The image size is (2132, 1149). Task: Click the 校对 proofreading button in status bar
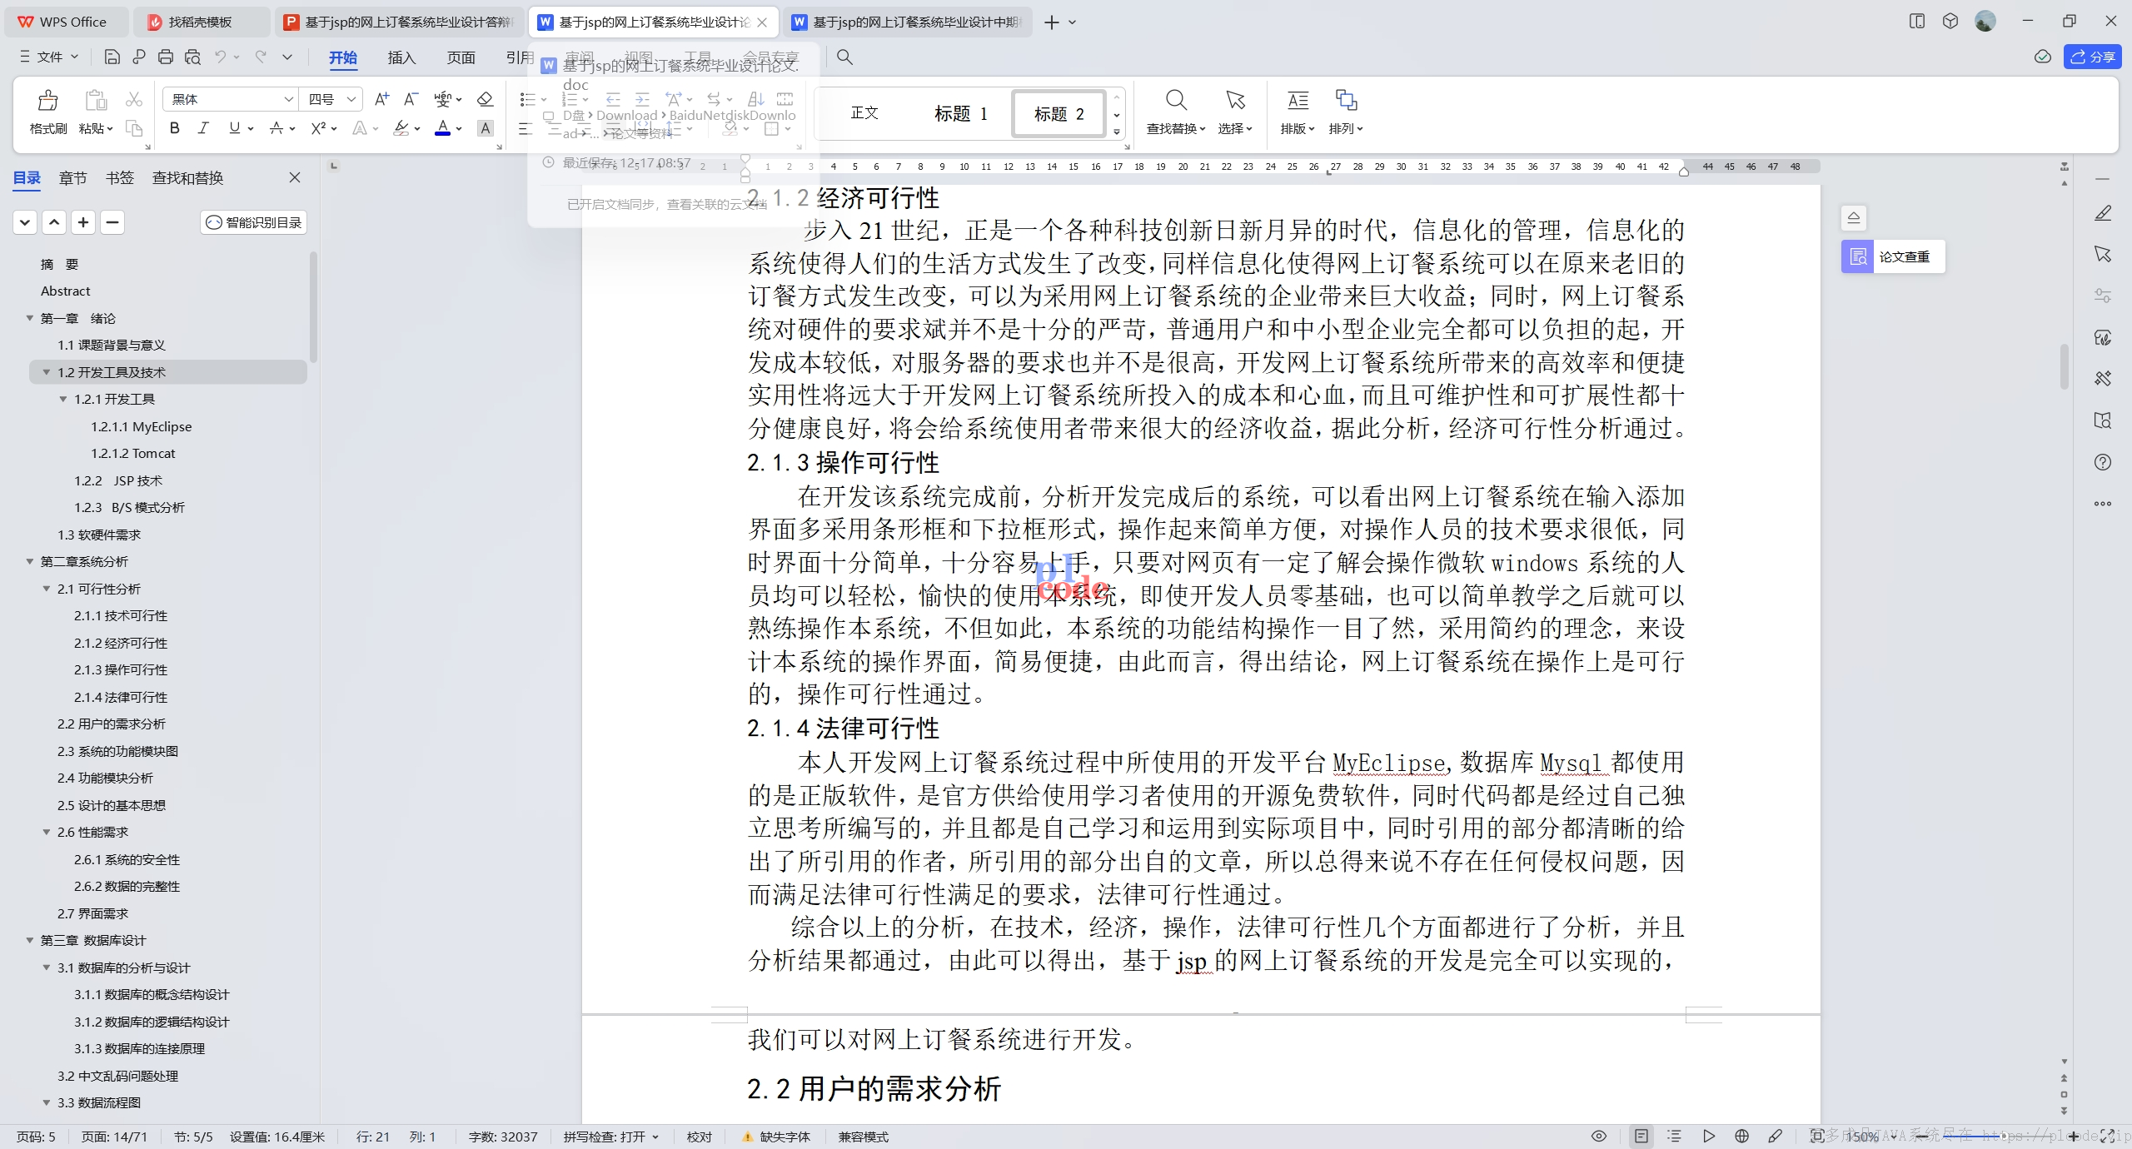click(700, 1137)
